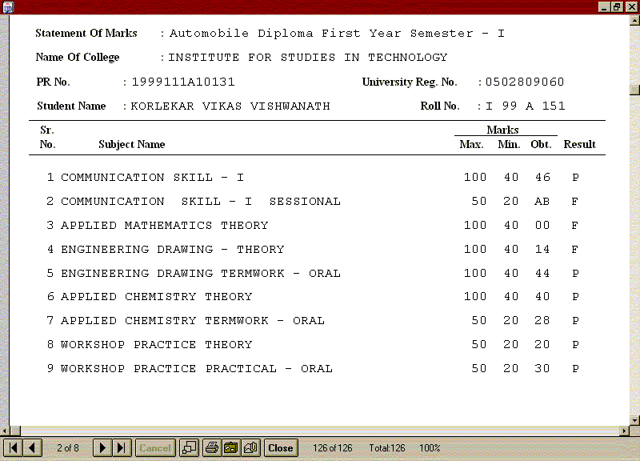Click the horizontal scrollbar thumb
Viewport: 640px width, 461px height.
[x=15, y=431]
